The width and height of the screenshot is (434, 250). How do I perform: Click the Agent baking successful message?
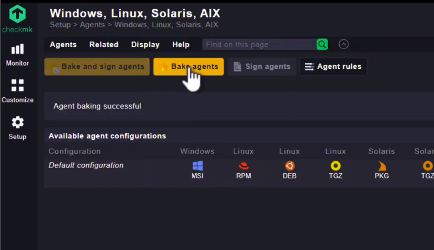pyautogui.click(x=97, y=106)
